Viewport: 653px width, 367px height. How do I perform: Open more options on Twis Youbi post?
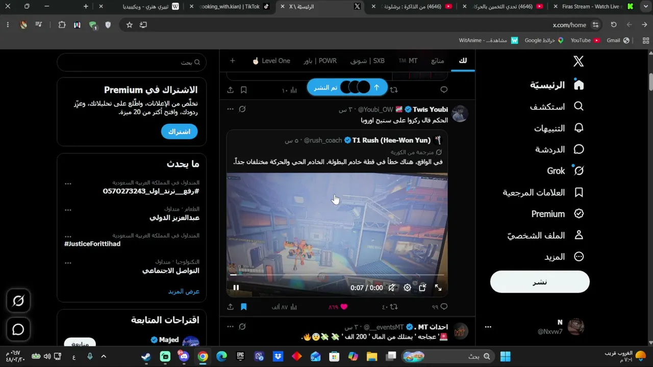(x=230, y=109)
